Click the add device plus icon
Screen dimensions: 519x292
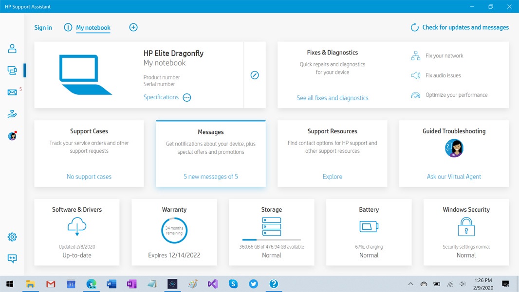[x=133, y=27]
